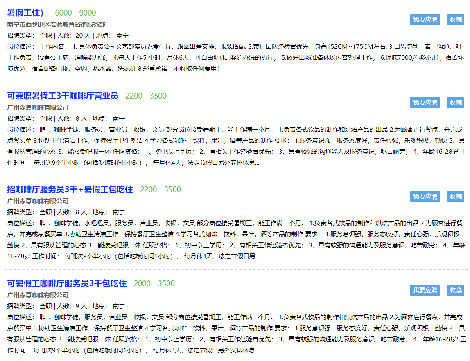Click the 6000 - 9000 salary range
The width and height of the screenshot is (470, 361).
tap(75, 13)
